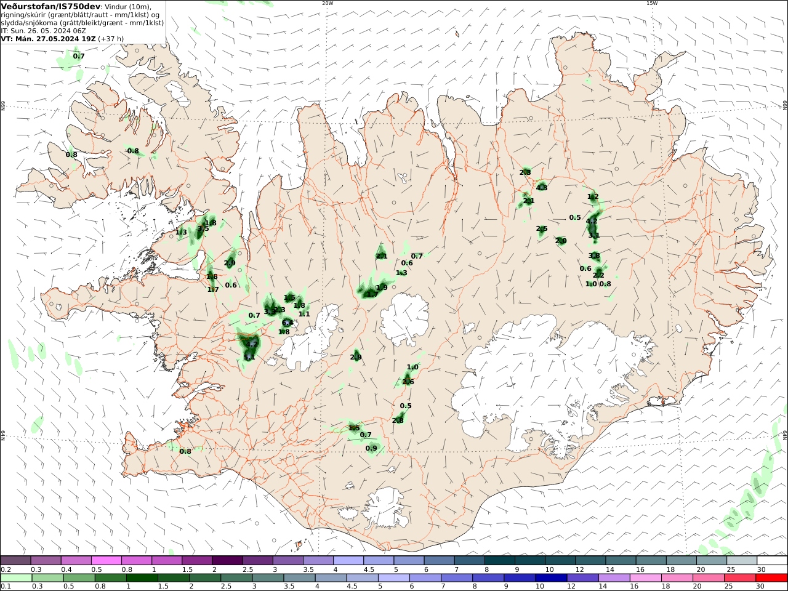788x591 pixels.
Task: Click the 6.4 precipitation value
Action: [287, 323]
